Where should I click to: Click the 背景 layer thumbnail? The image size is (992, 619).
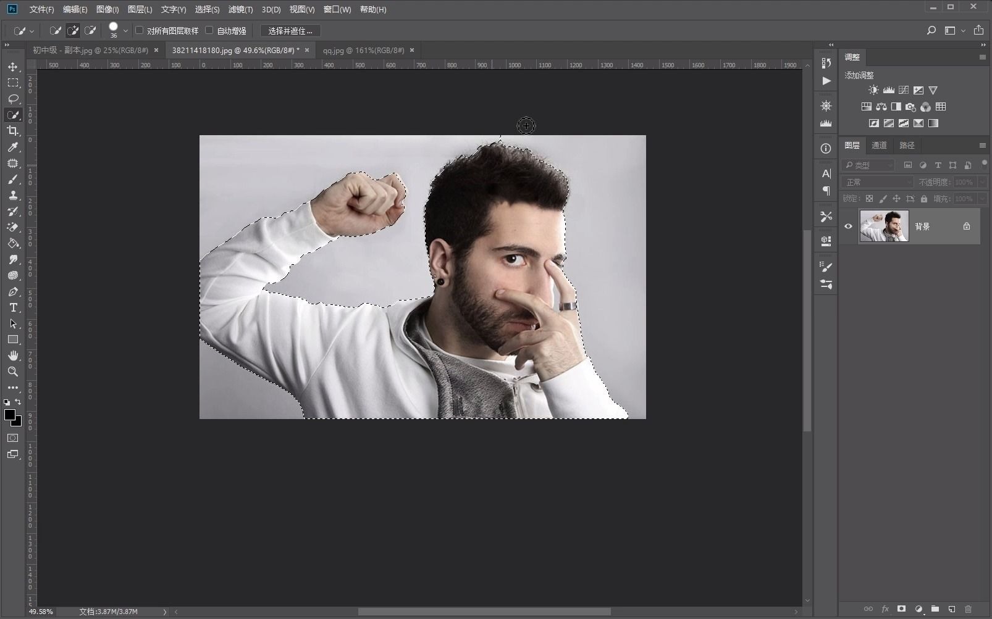pos(885,226)
